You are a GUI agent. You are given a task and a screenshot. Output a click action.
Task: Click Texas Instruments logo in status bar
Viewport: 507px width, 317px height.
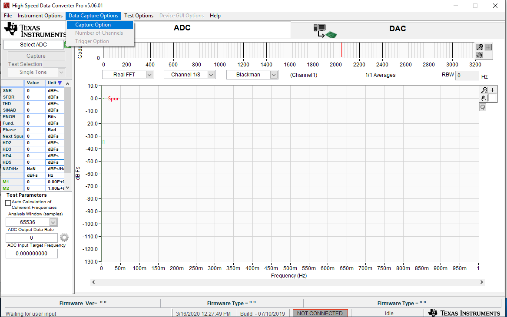(x=464, y=313)
